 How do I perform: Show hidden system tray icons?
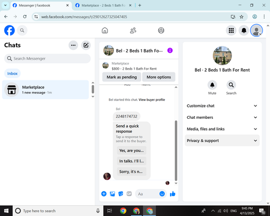213,211
